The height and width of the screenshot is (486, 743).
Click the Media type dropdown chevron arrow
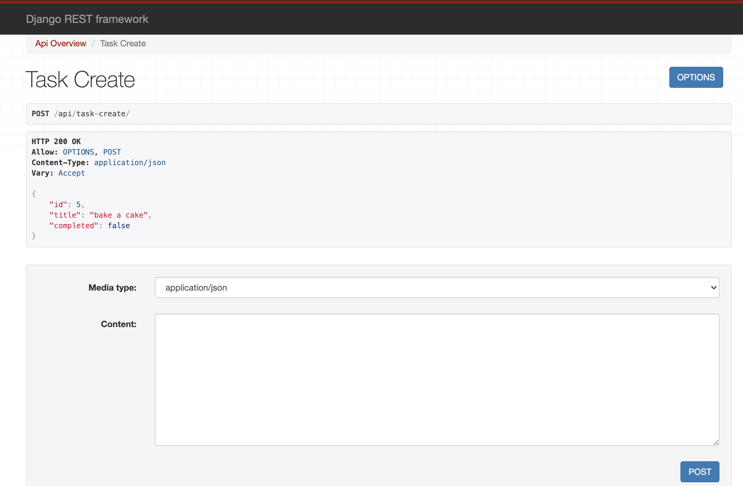[713, 288]
